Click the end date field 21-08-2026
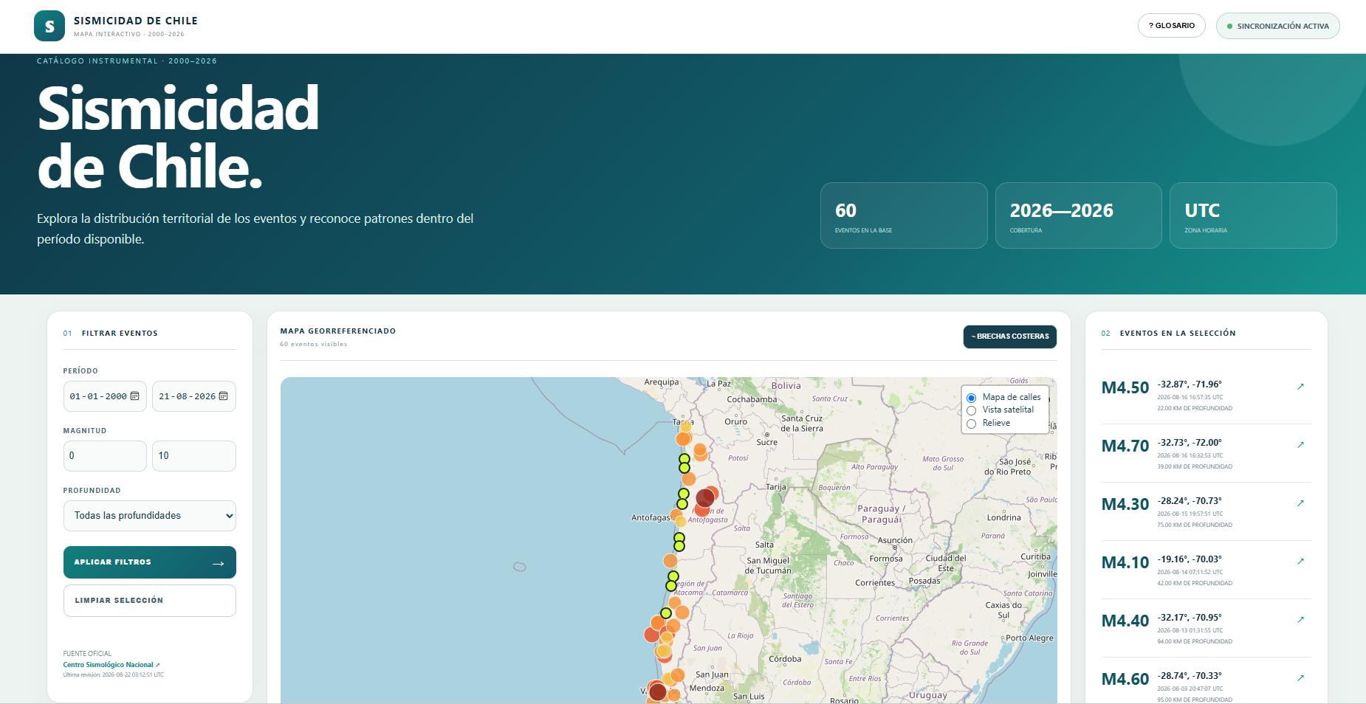This screenshot has width=1366, height=704. 193,396
